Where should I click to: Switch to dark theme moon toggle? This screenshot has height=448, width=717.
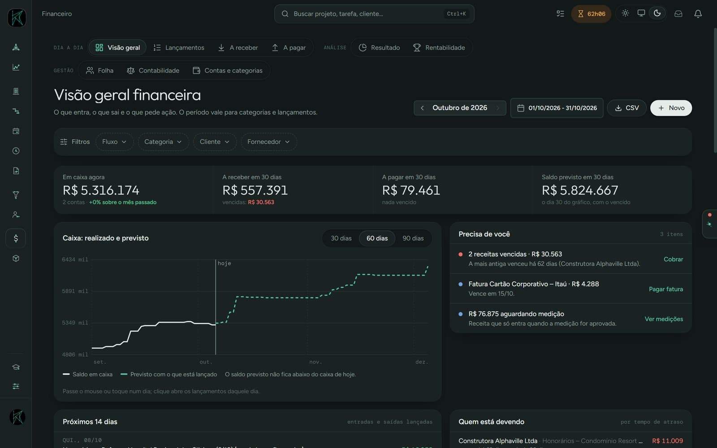(x=657, y=13)
